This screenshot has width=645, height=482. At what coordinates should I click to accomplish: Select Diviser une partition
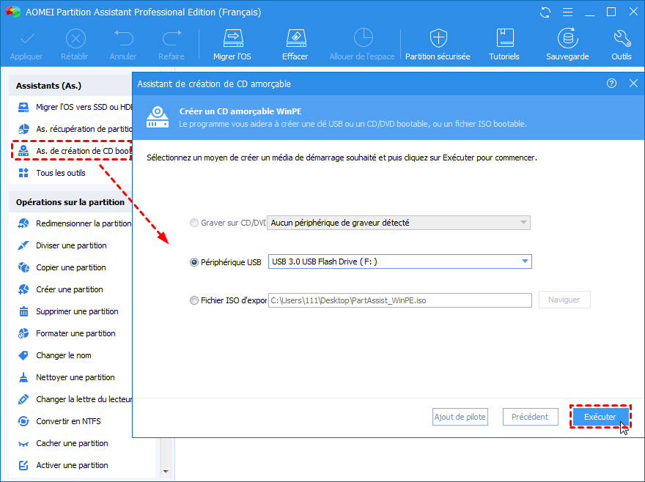coord(62,245)
